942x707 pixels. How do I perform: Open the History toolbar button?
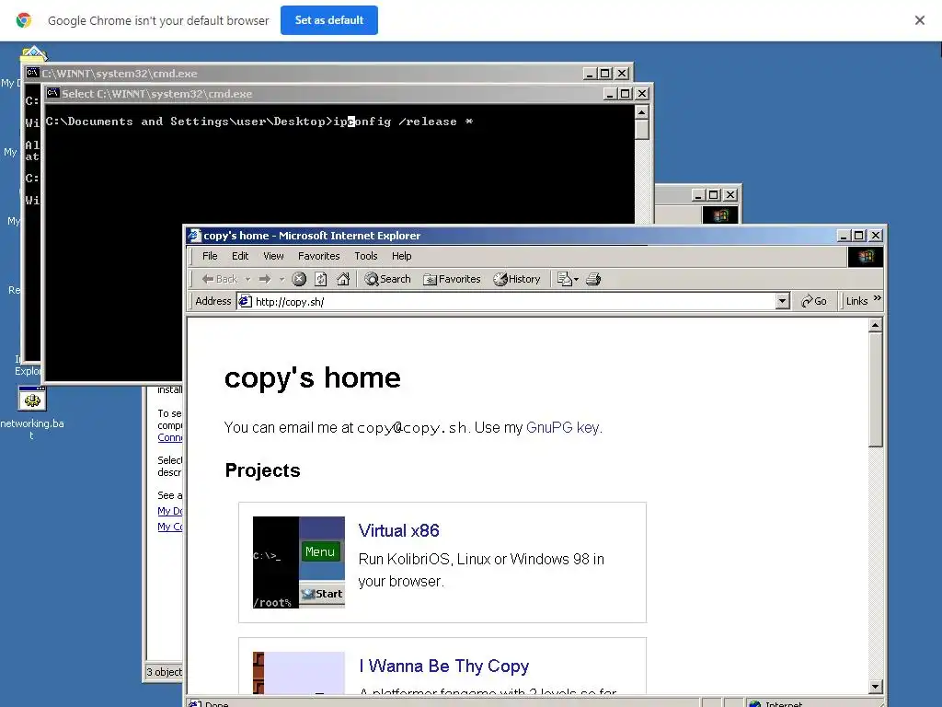(x=517, y=279)
